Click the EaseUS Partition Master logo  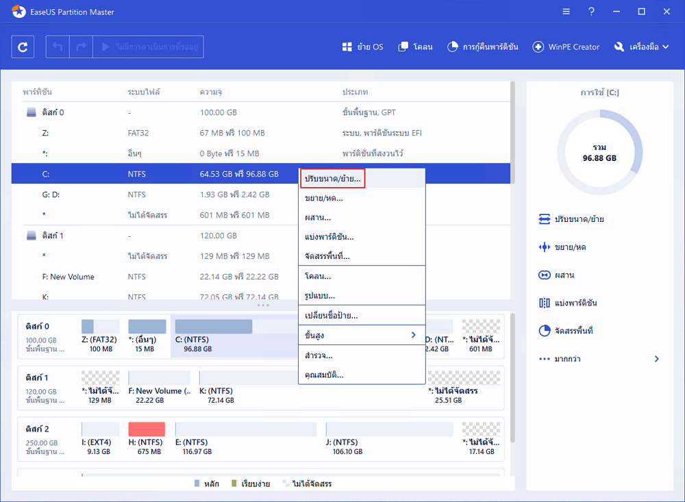[x=18, y=12]
